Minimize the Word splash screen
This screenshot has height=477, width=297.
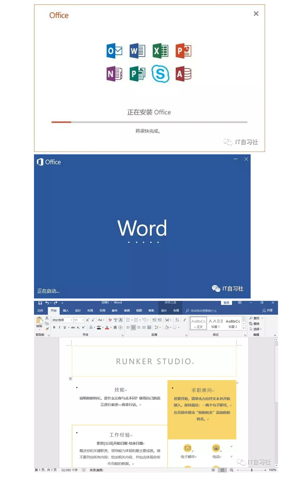click(236, 159)
